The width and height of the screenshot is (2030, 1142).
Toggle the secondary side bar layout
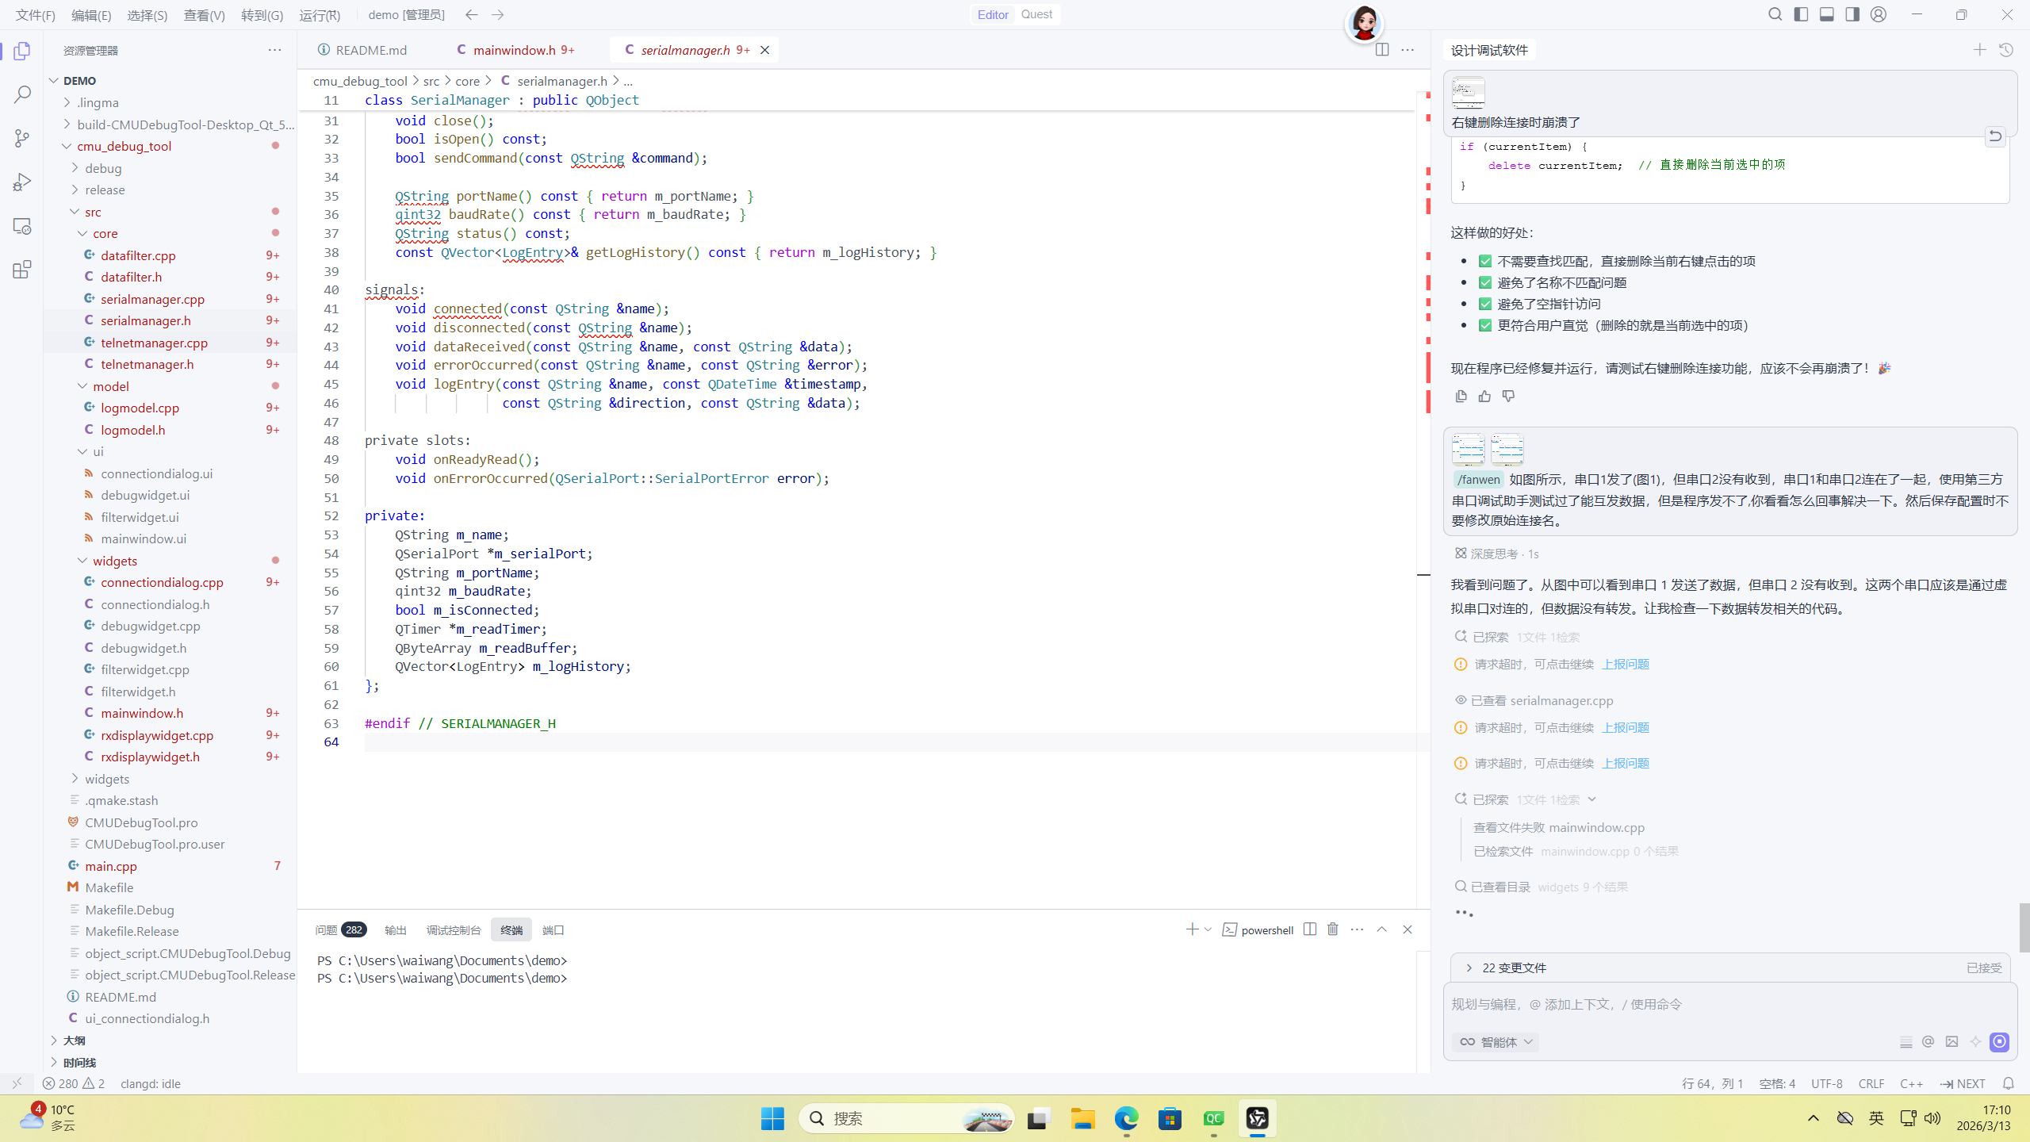pyautogui.click(x=1852, y=14)
